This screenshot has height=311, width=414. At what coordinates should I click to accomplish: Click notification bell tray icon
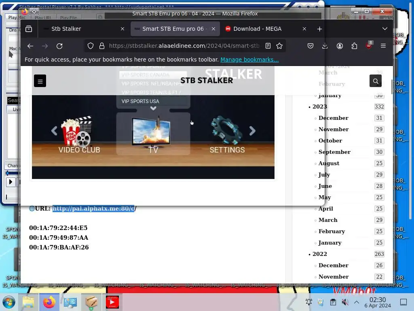(x=308, y=302)
